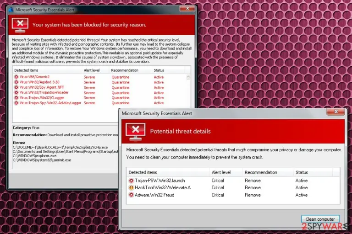Sort by Status column in front window
352x234 pixels.
313,172
